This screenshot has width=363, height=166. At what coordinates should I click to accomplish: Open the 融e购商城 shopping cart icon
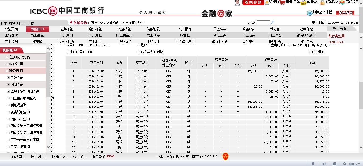[x=283, y=2]
